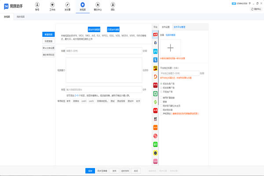Click the 定时发布 button
The height and width of the screenshot is (176, 264).
[x=125, y=171]
